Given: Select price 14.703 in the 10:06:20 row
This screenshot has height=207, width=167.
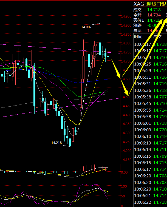Looking at the screenshot, I should 160,182.
